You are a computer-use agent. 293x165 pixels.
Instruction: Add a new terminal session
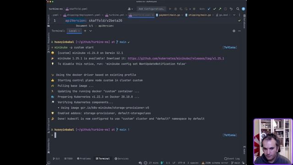click(85, 31)
